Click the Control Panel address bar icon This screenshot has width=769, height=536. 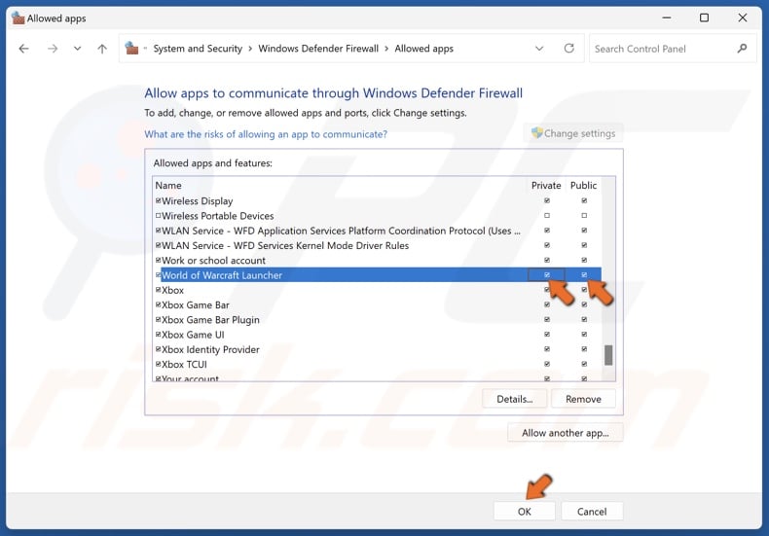coord(131,48)
